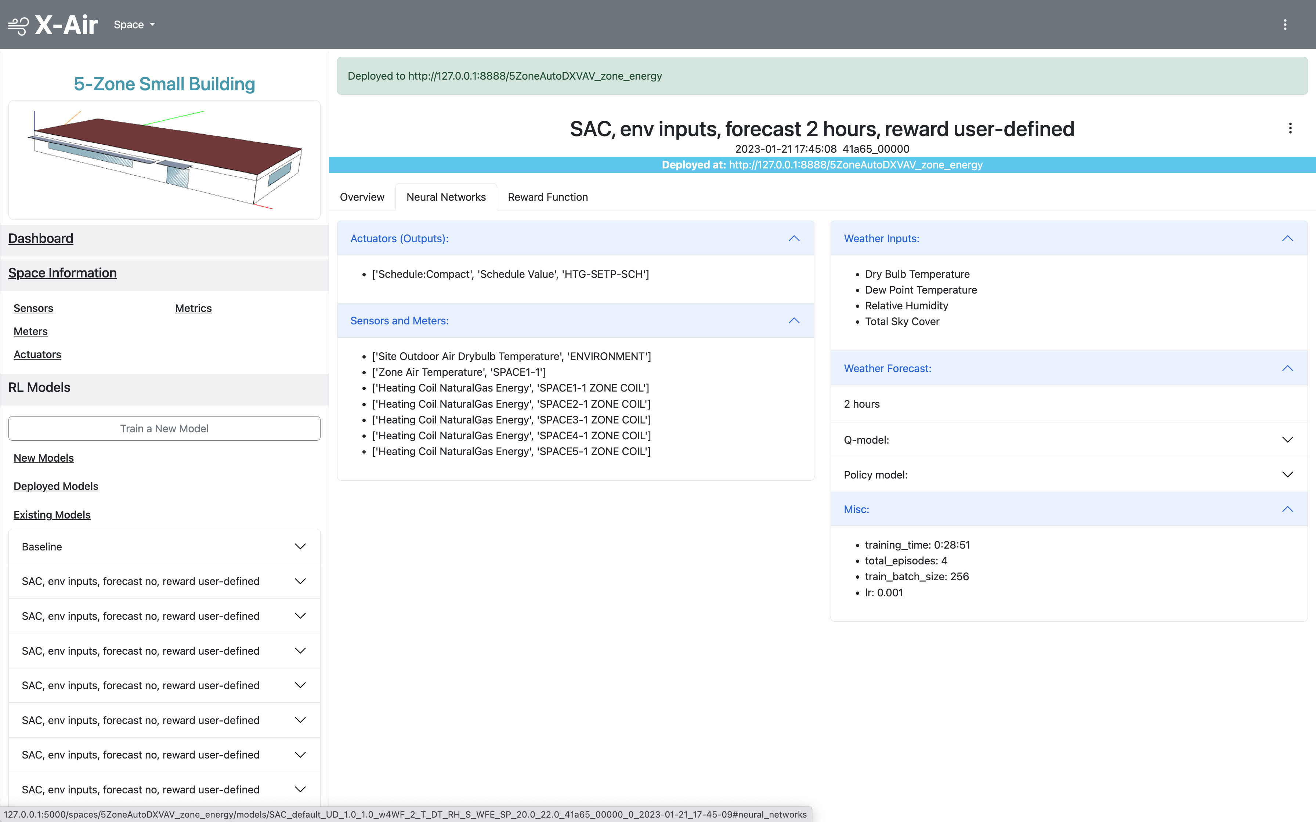The width and height of the screenshot is (1316, 822).
Task: Click '2 hours' forecast value
Action: 862,404
